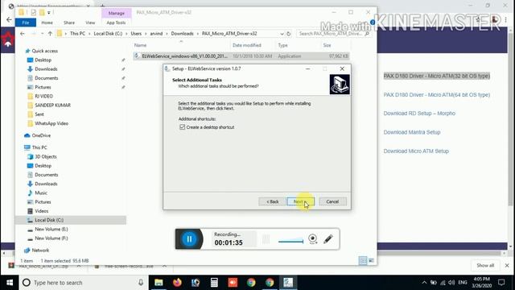
Task: Check Create a desktop shortcut box
Action: tap(183, 127)
